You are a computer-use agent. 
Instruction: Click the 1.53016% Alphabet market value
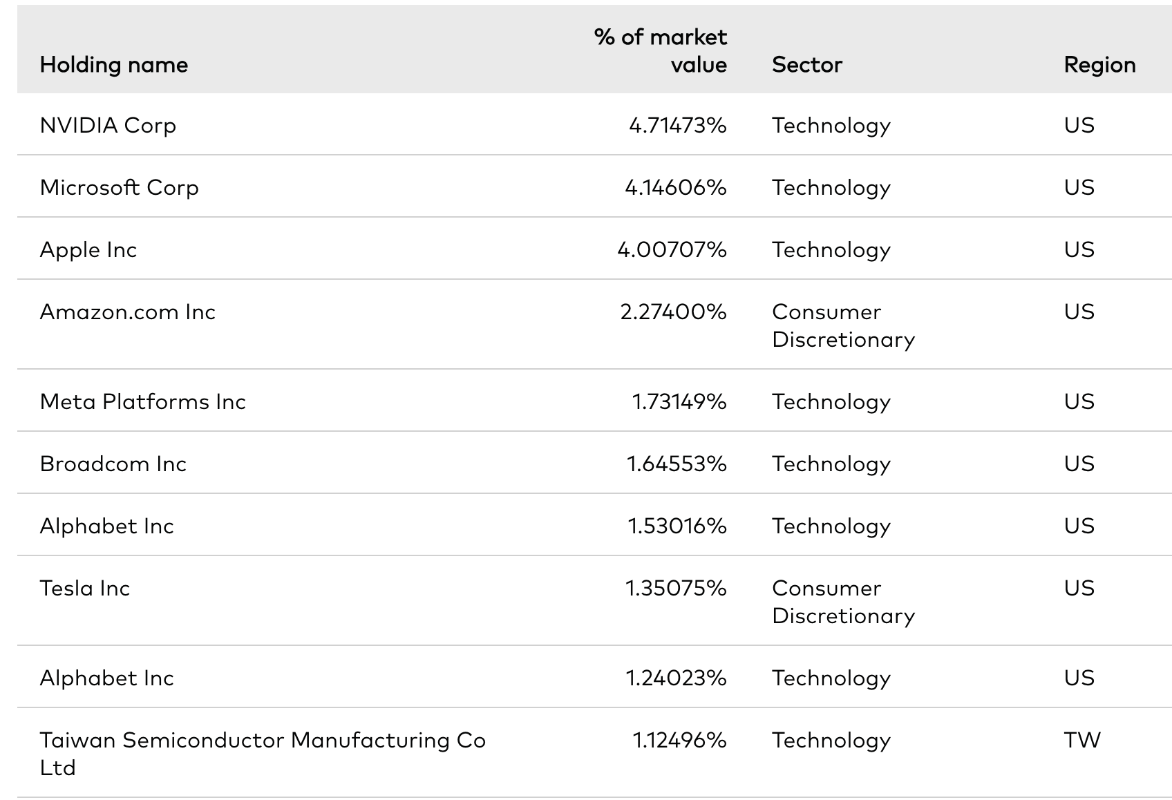(677, 526)
